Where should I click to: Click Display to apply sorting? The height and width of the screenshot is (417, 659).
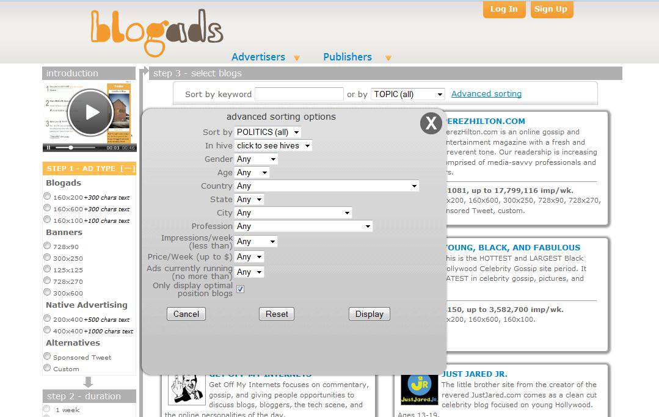370,314
